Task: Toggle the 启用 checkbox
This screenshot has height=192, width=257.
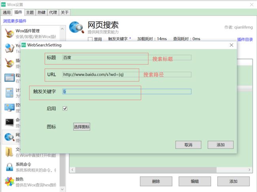Action: [x=65, y=109]
